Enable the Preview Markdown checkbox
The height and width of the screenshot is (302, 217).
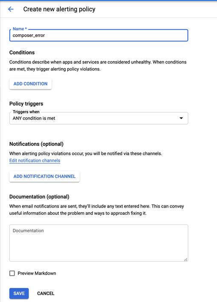pos(12,274)
